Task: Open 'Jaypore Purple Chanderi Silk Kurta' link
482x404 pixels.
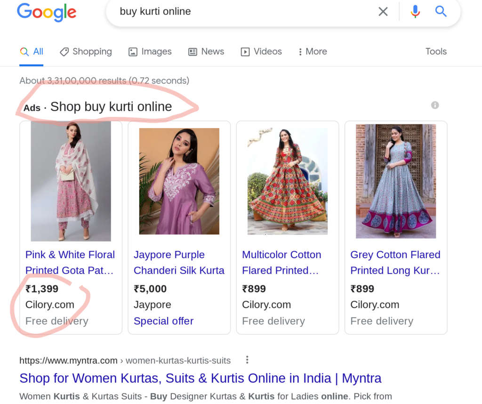Action: (x=179, y=263)
